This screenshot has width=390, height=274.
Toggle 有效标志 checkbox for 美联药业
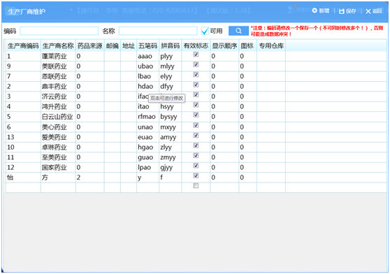196,64
